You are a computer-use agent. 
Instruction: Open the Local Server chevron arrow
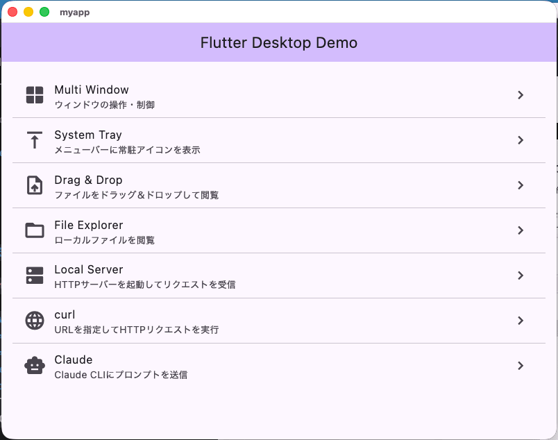521,276
